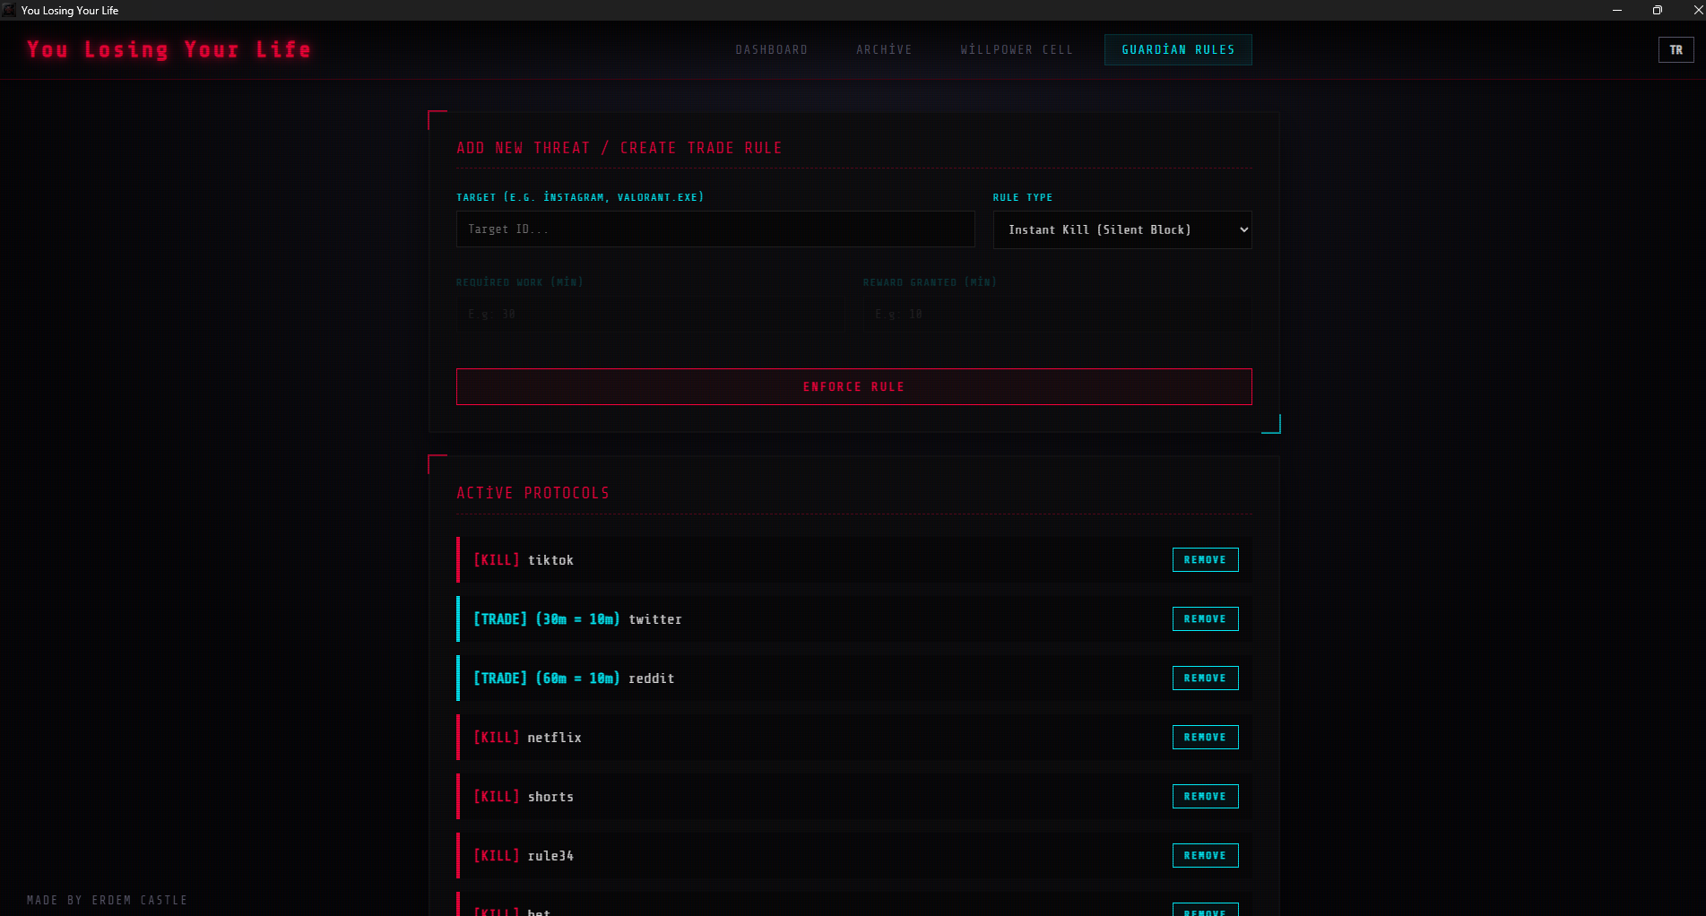Restore down the application window
Image resolution: width=1706 pixels, height=916 pixels.
[1657, 10]
